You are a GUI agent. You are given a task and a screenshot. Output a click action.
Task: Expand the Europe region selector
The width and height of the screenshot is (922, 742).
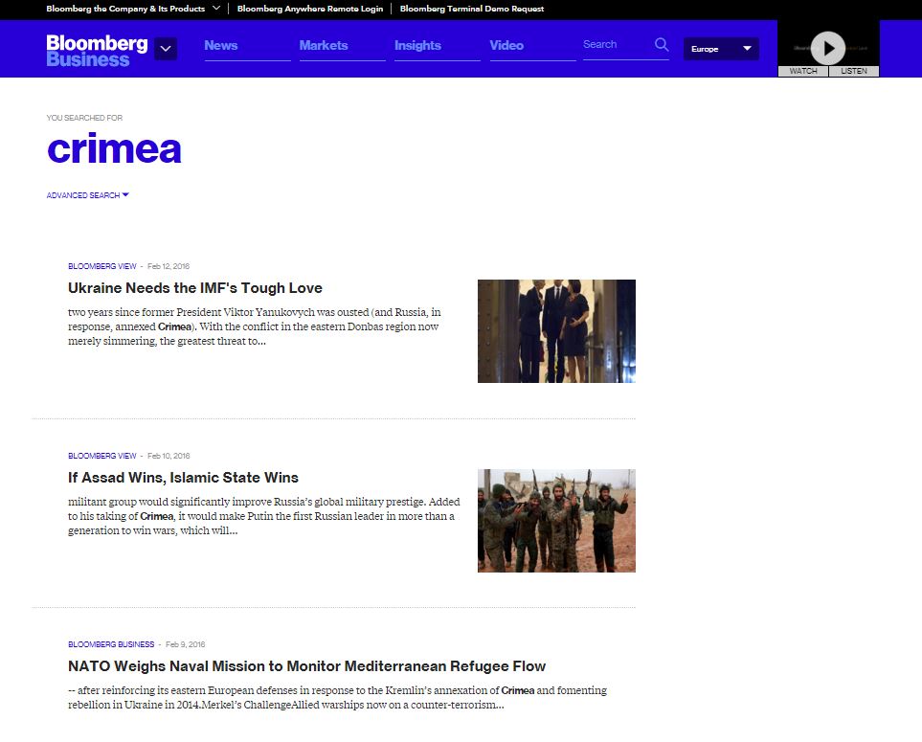click(721, 49)
